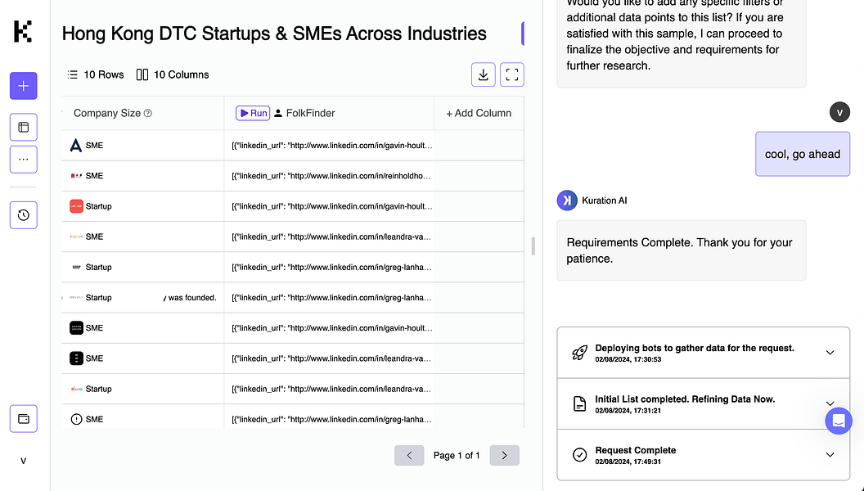Viewport: 864px width, 491px height.
Task: Click the '10 Rows' indicator
Action: [96, 74]
